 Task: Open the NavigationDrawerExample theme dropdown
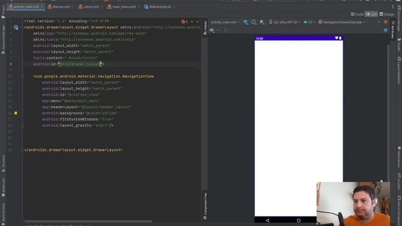[x=342, y=23]
